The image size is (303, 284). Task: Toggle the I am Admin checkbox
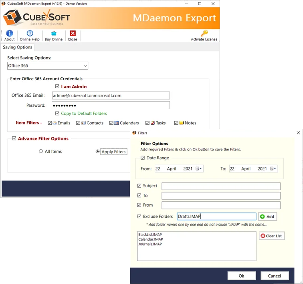(57, 87)
